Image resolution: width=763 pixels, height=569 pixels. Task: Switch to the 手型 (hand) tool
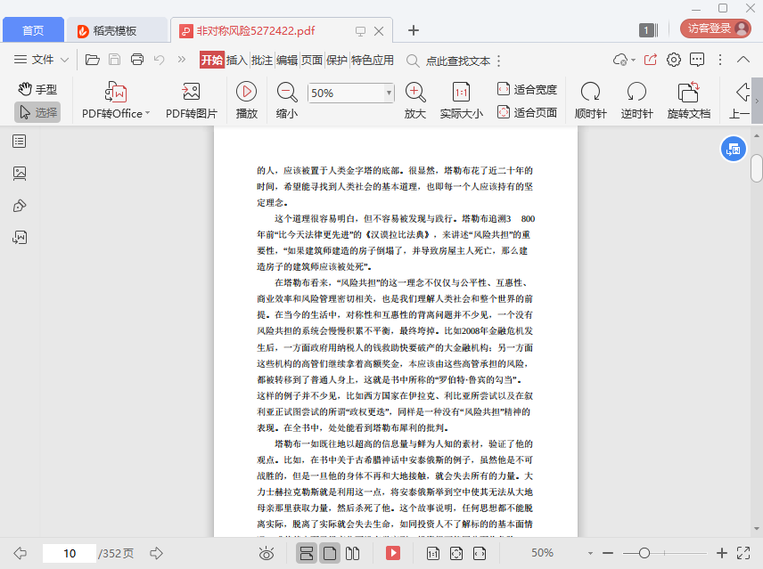point(37,89)
